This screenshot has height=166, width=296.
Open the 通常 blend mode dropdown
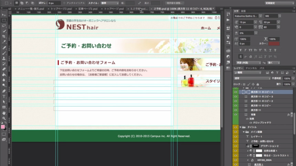pos(252,78)
